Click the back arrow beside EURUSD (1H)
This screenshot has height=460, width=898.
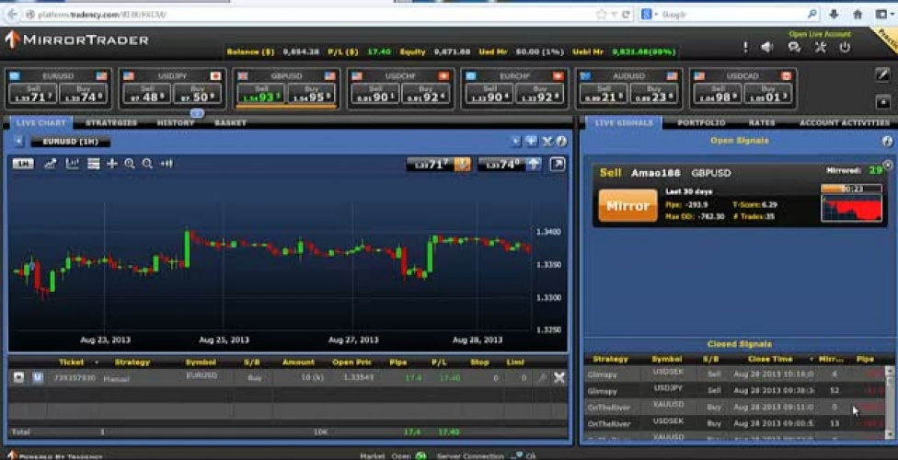click(x=19, y=142)
